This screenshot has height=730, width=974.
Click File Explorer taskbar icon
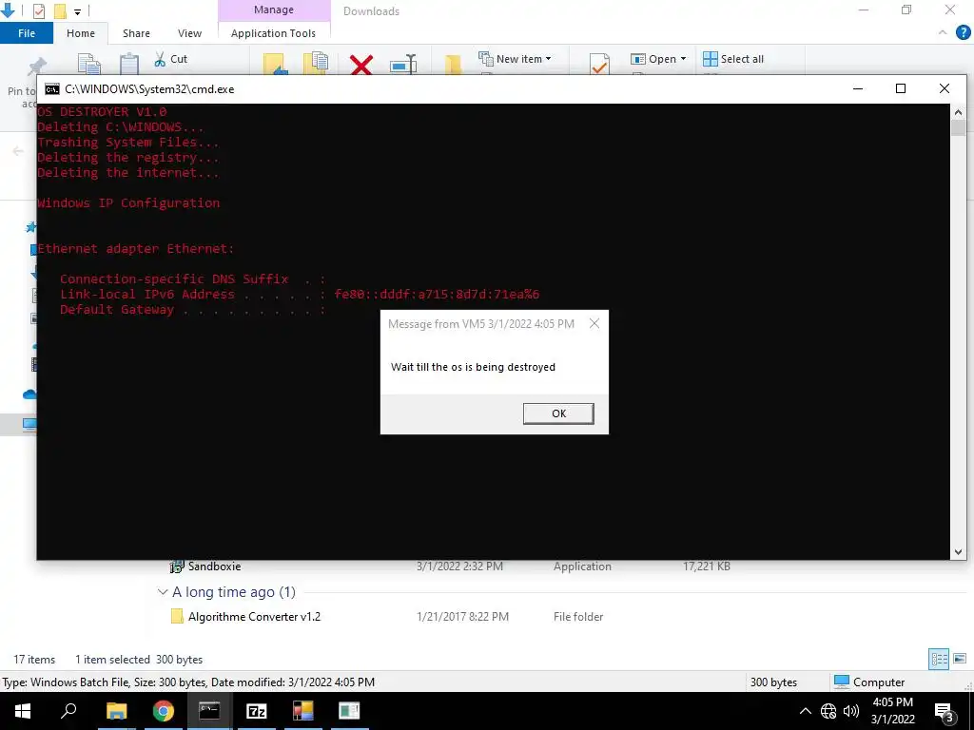pos(116,711)
